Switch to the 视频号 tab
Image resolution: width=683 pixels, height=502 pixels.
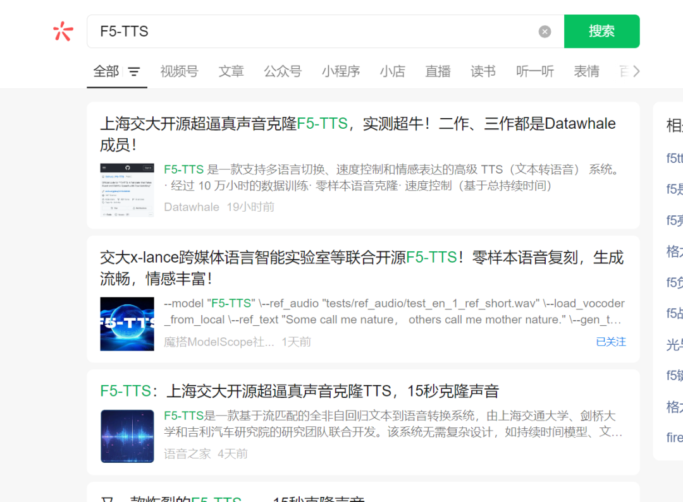coord(179,71)
